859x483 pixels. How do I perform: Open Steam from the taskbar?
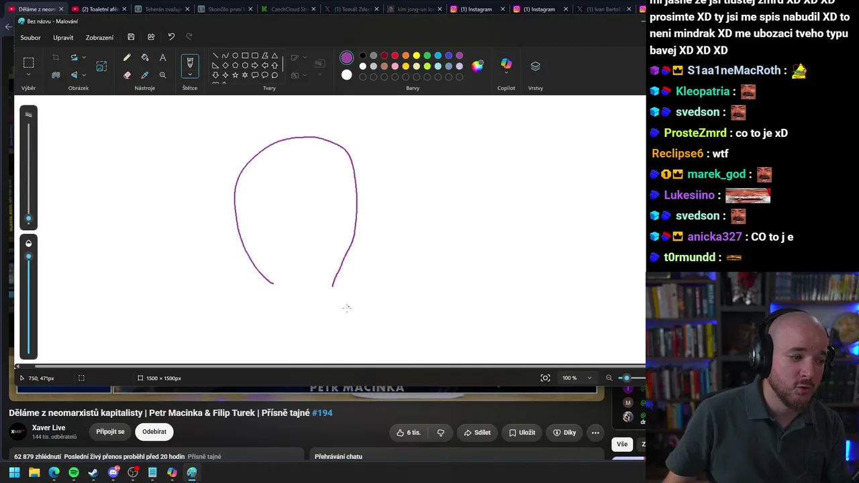pos(93,472)
